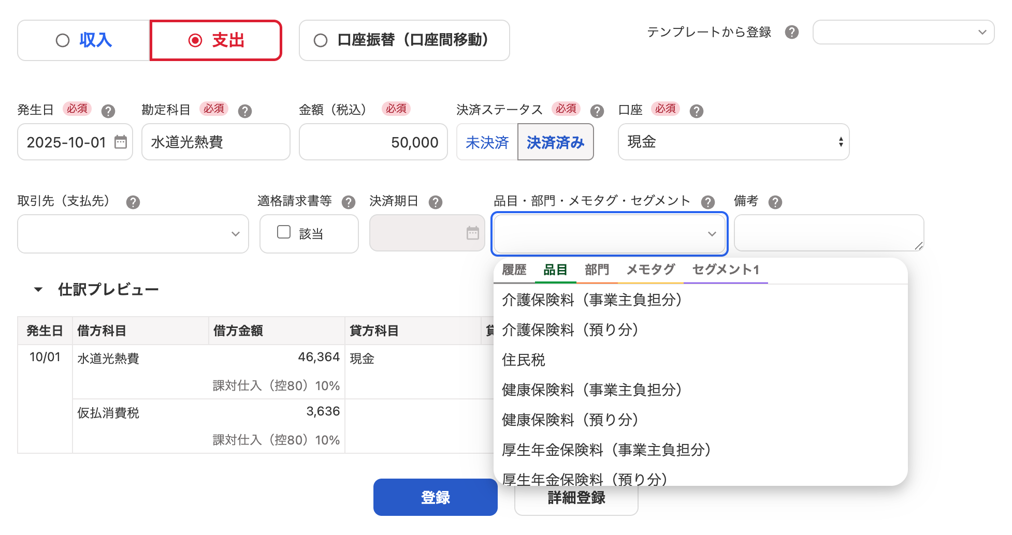
Task: Choose 介護保険料(預り分) from the list
Action: pyautogui.click(x=700, y=330)
